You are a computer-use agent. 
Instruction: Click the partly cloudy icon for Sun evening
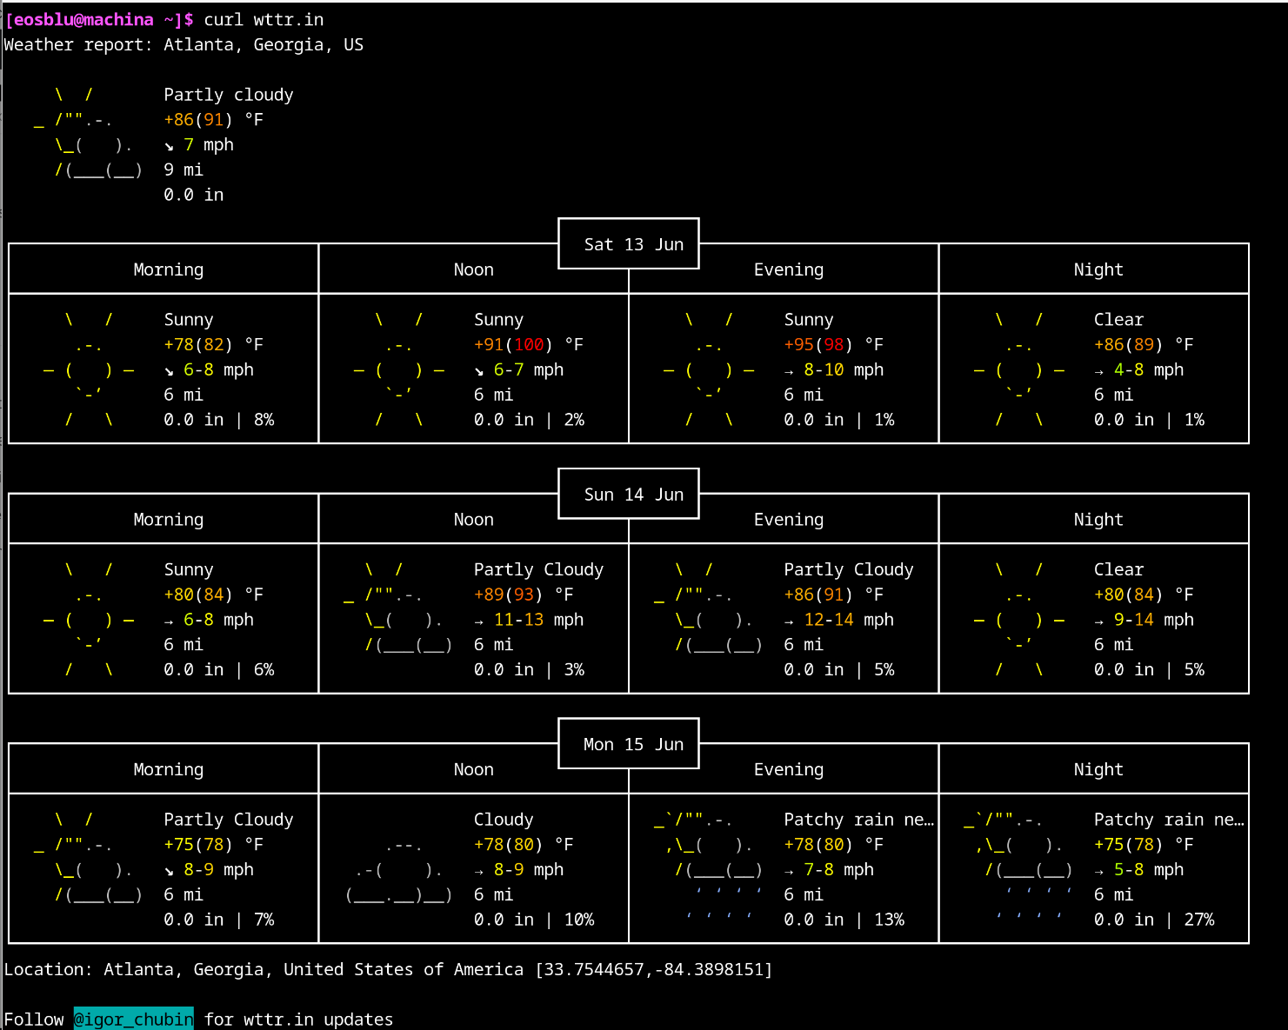tap(708, 607)
